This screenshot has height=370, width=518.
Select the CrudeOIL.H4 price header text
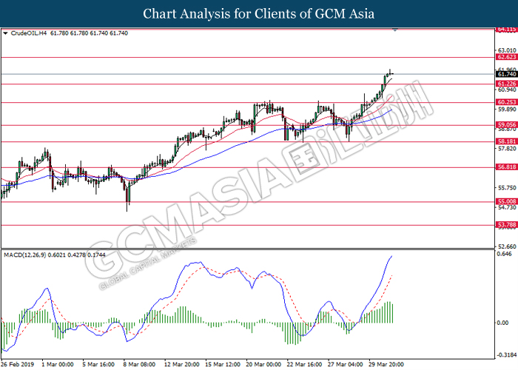click(x=70, y=33)
